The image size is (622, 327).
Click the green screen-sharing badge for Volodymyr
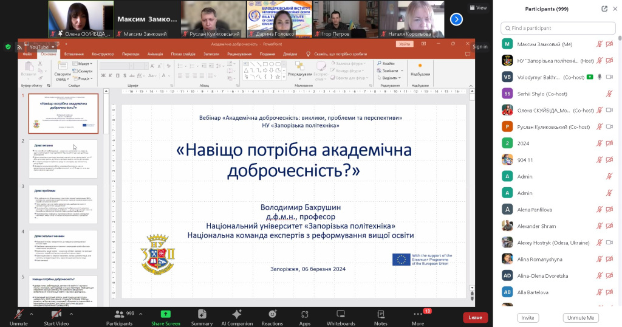(590, 77)
